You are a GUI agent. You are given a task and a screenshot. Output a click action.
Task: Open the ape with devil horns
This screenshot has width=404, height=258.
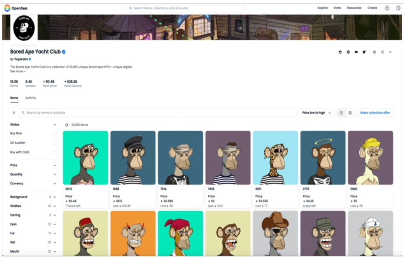pos(133,233)
